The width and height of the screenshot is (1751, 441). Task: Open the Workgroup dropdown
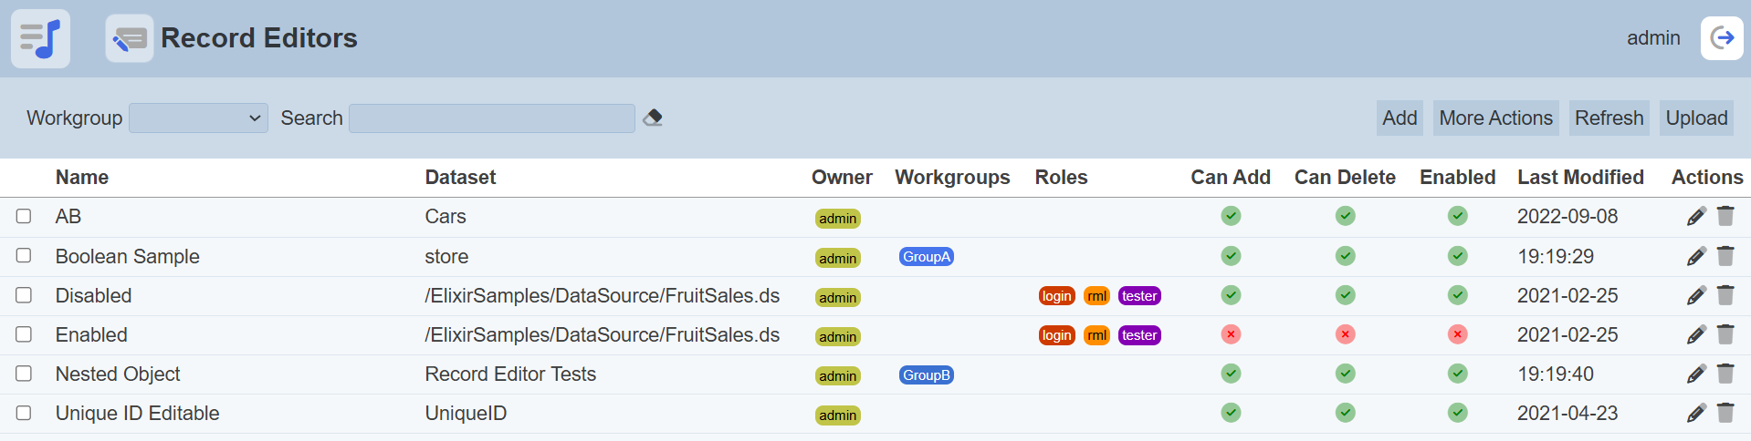pos(198,118)
